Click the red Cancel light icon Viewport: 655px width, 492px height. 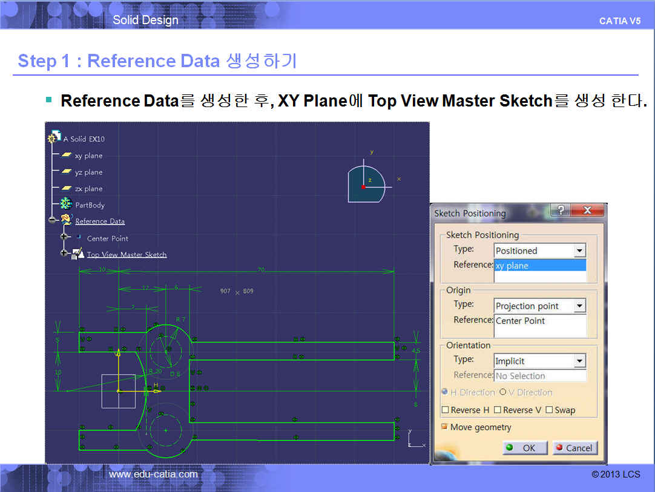[x=559, y=447]
